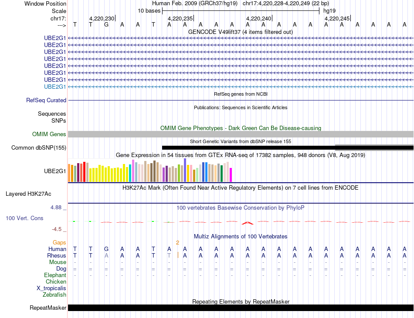Screen dimensions: 414x318
Task: Click the RefSeq genes from NCBI title
Action: 241,94
